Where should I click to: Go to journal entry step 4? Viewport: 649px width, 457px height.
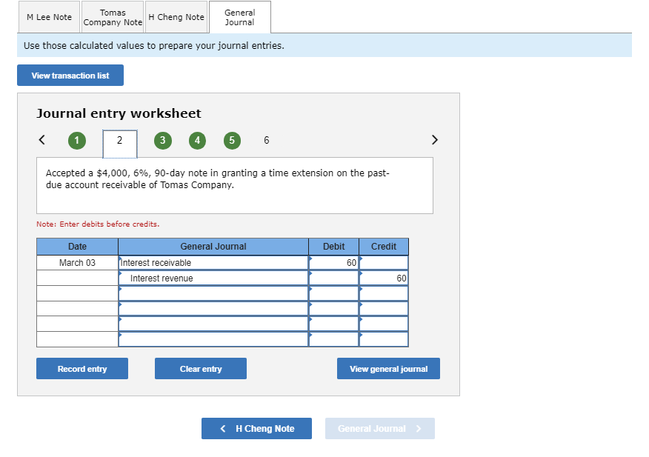197,141
